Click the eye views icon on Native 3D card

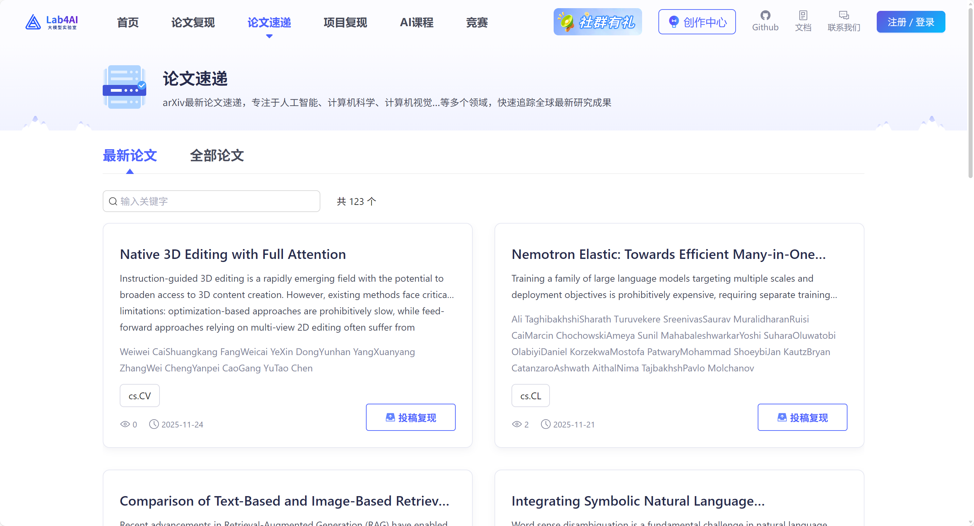[125, 424]
